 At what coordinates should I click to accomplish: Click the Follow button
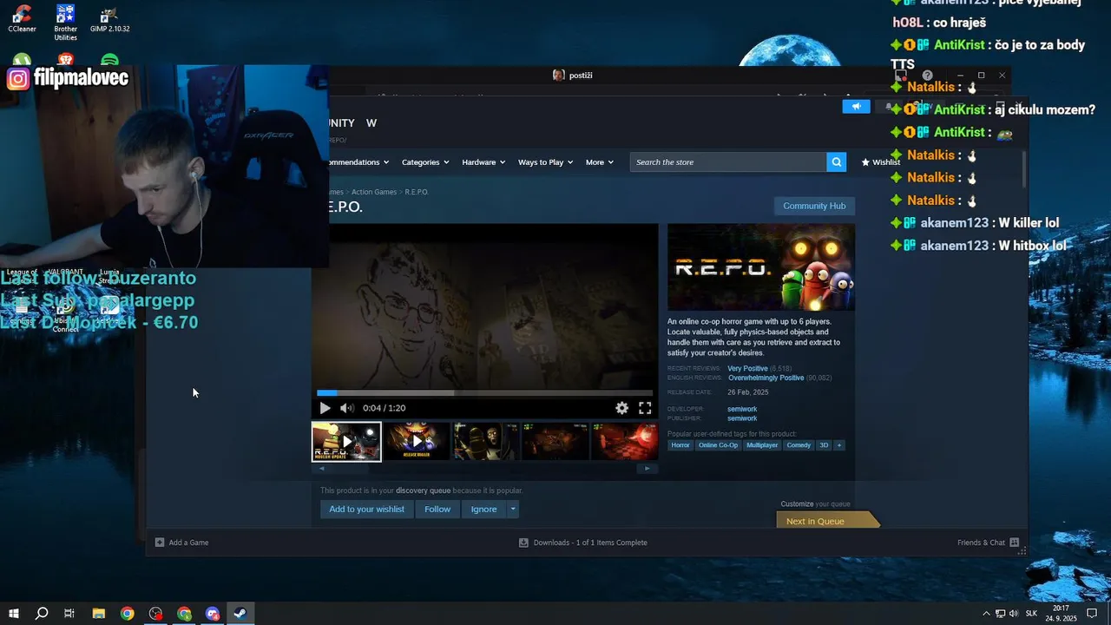click(437, 510)
